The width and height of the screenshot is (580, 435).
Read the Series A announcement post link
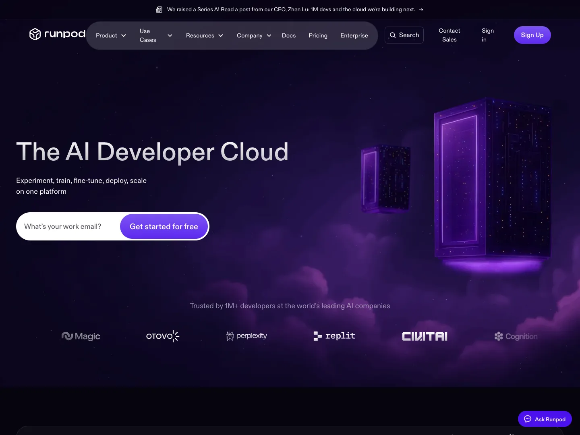(290, 9)
